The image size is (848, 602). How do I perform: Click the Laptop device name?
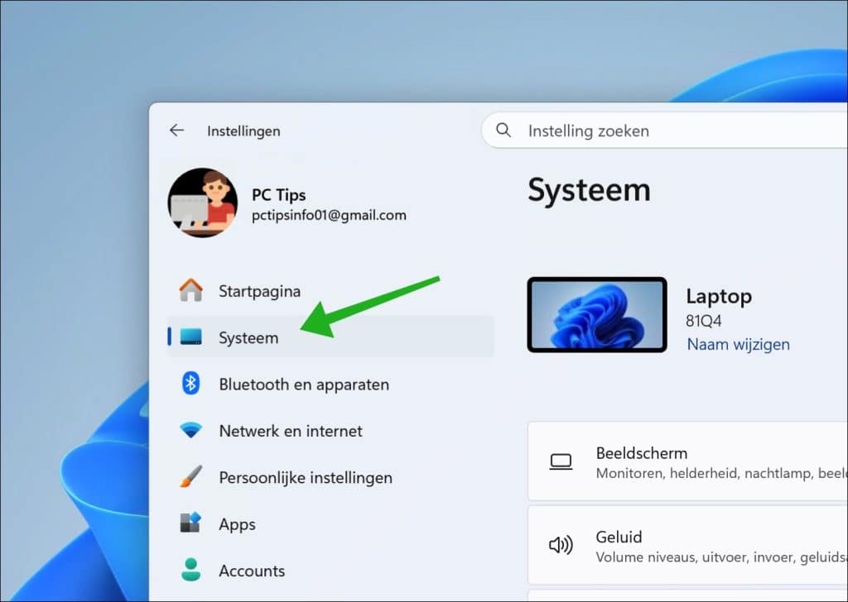pos(719,296)
